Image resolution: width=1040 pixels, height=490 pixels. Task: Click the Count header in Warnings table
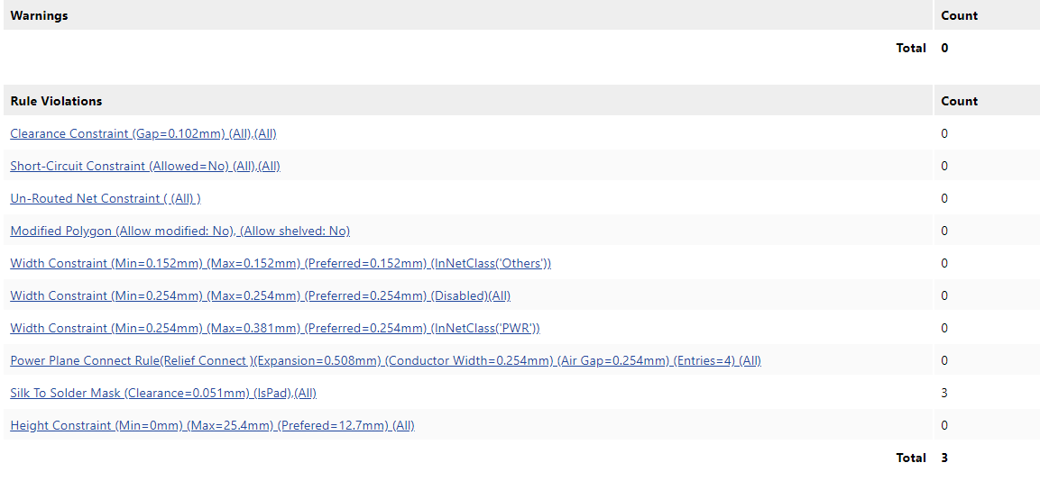pyautogui.click(x=959, y=15)
